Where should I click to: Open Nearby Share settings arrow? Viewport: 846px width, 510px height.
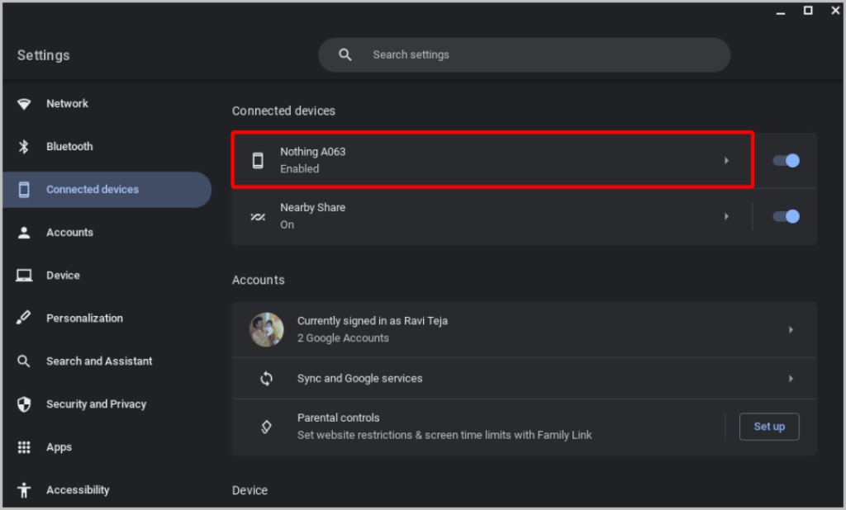(x=727, y=217)
